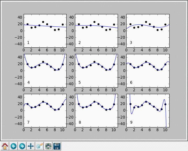The width and height of the screenshot is (188, 151).
Task: Click inside subplot labeled 5
Action: point(96,79)
